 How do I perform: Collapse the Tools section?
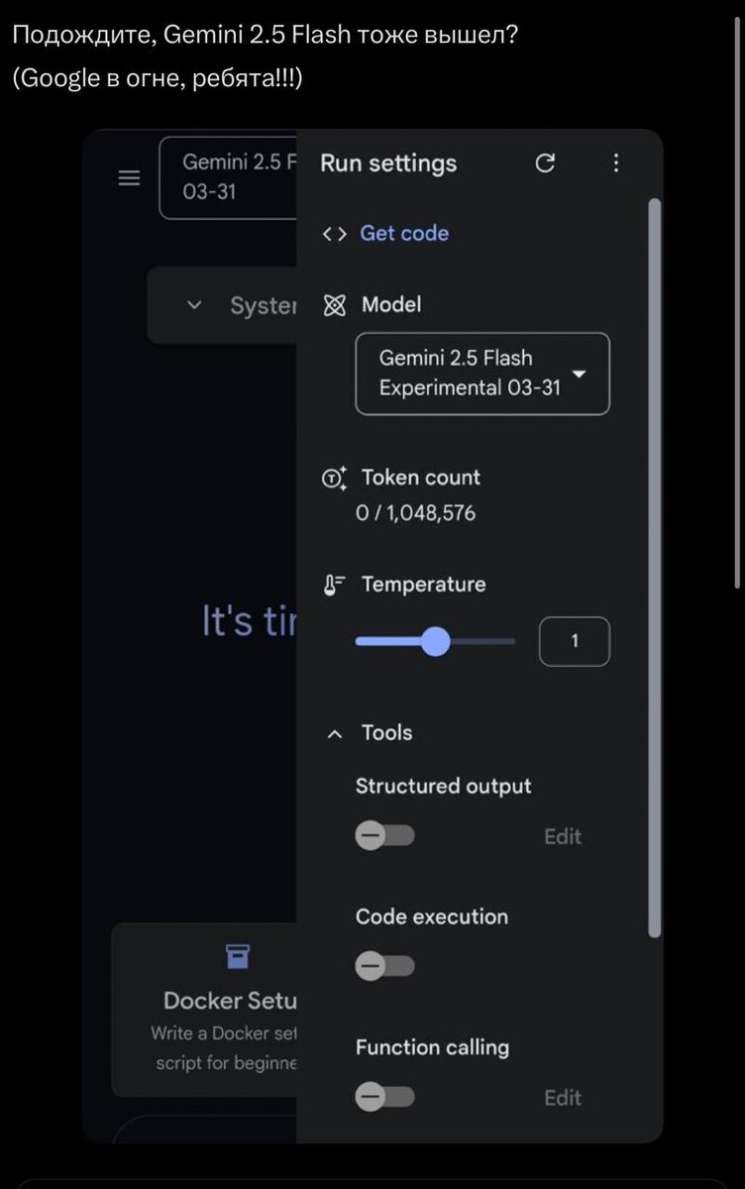(x=336, y=734)
